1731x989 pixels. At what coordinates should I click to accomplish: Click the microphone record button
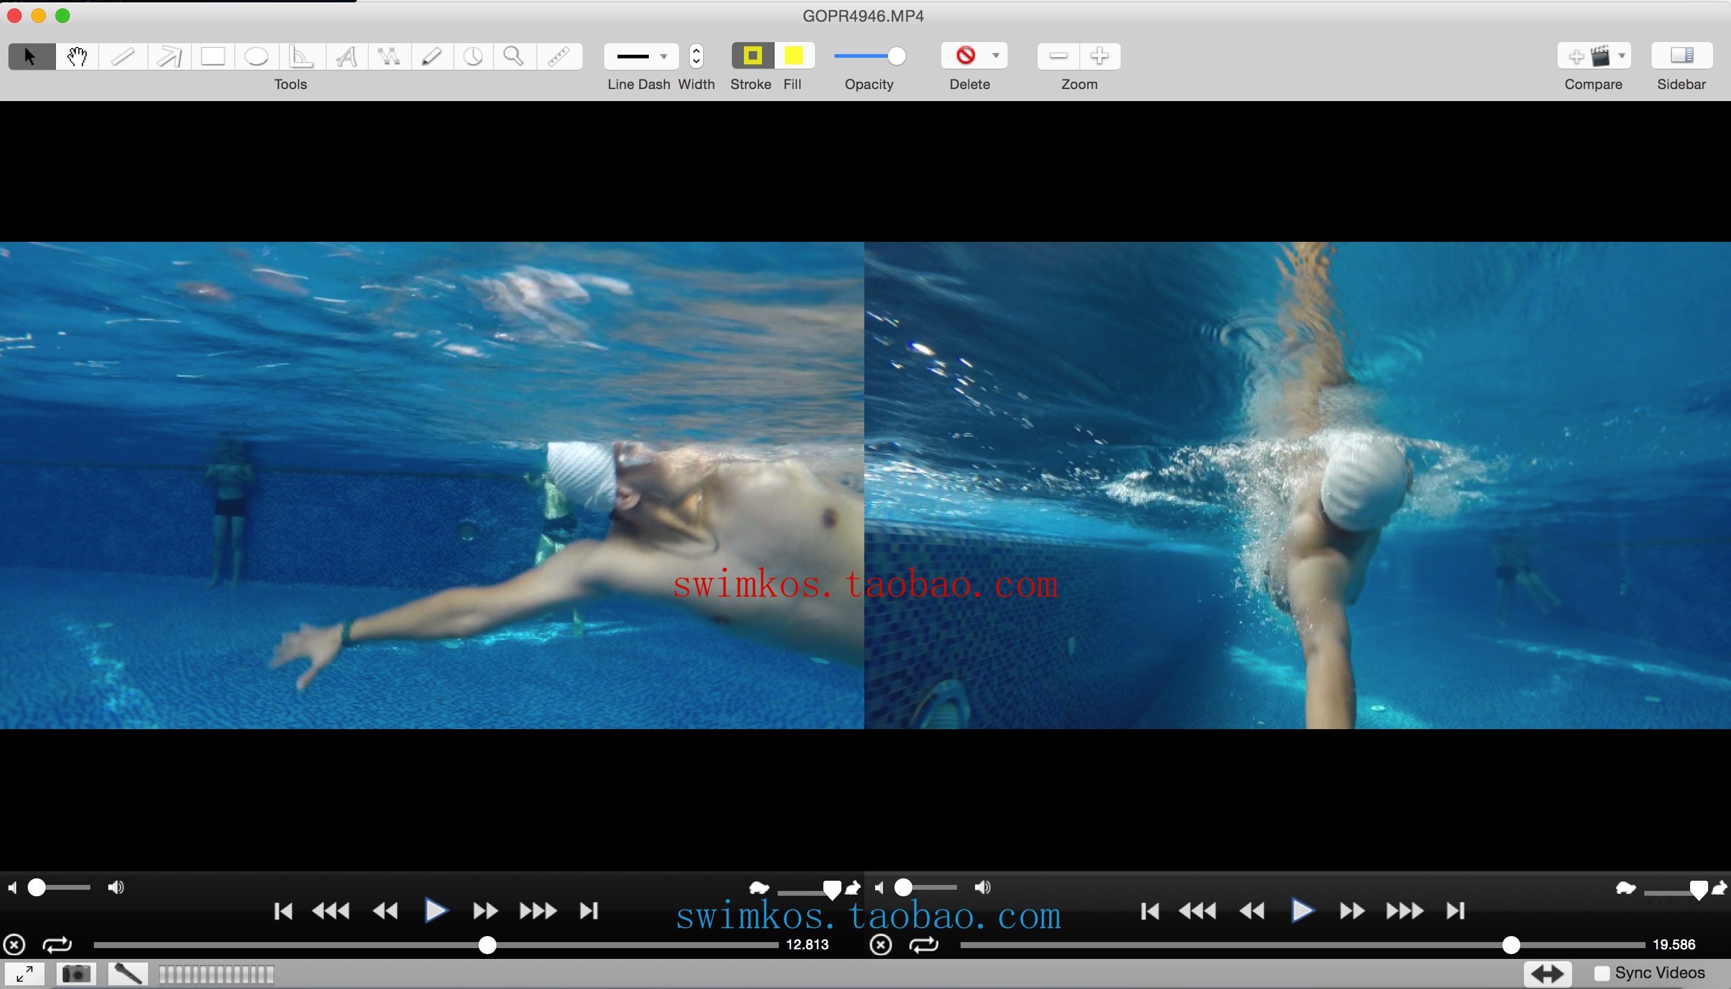[128, 974]
